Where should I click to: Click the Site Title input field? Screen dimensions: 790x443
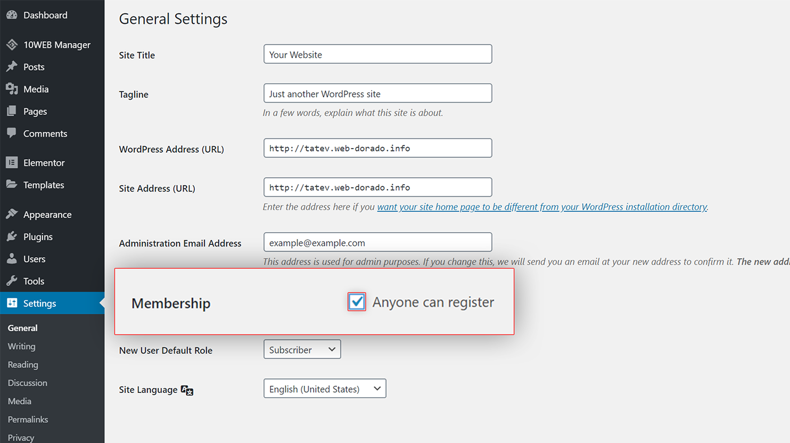point(377,54)
